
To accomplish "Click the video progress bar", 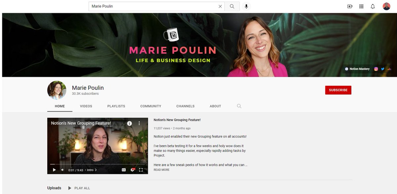I will coord(98,164).
